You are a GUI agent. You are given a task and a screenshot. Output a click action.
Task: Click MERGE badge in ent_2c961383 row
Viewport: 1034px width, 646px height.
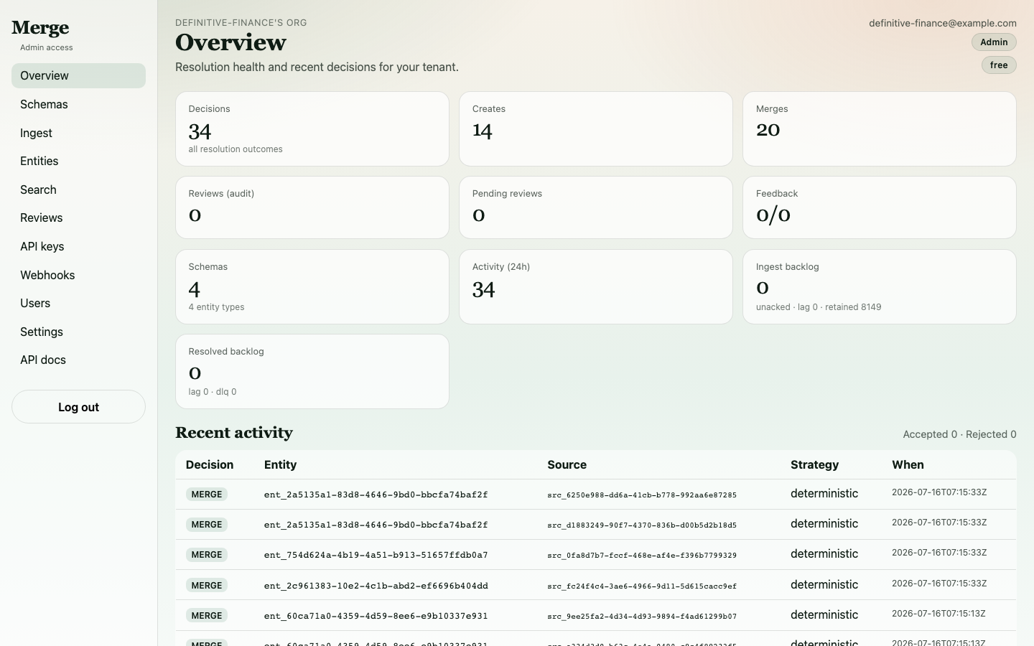click(207, 586)
